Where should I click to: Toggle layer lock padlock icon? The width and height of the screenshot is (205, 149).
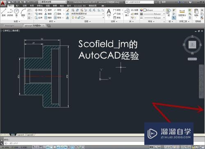[79, 18]
